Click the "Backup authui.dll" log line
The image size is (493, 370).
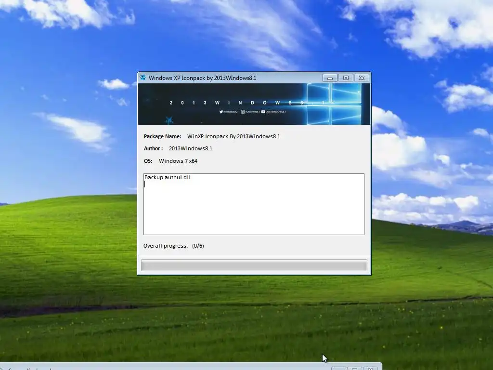click(x=167, y=177)
